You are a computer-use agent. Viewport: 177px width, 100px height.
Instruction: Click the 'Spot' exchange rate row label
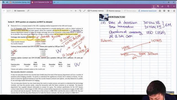point(12,40)
